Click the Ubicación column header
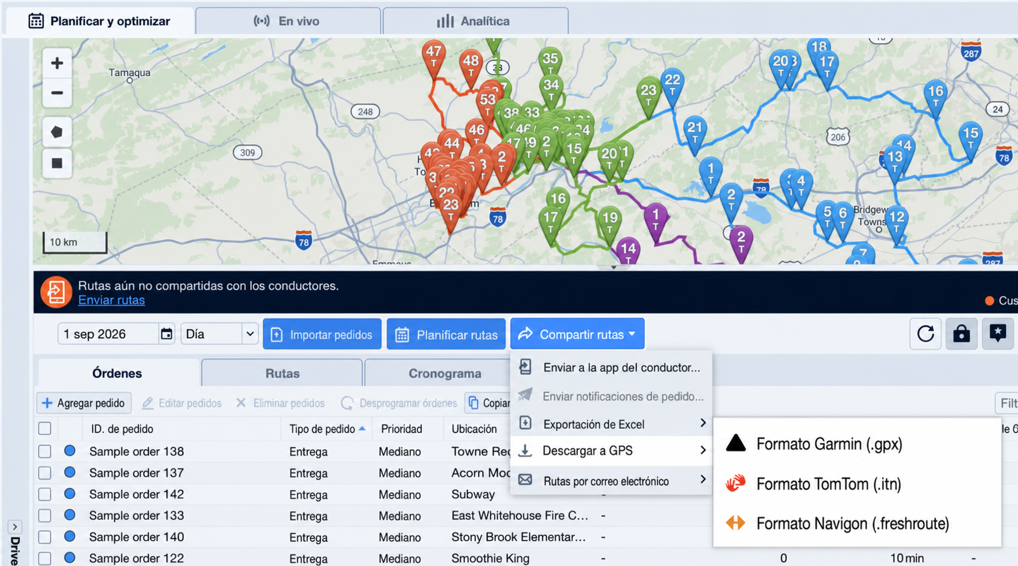Image resolution: width=1018 pixels, height=566 pixels. (474, 429)
